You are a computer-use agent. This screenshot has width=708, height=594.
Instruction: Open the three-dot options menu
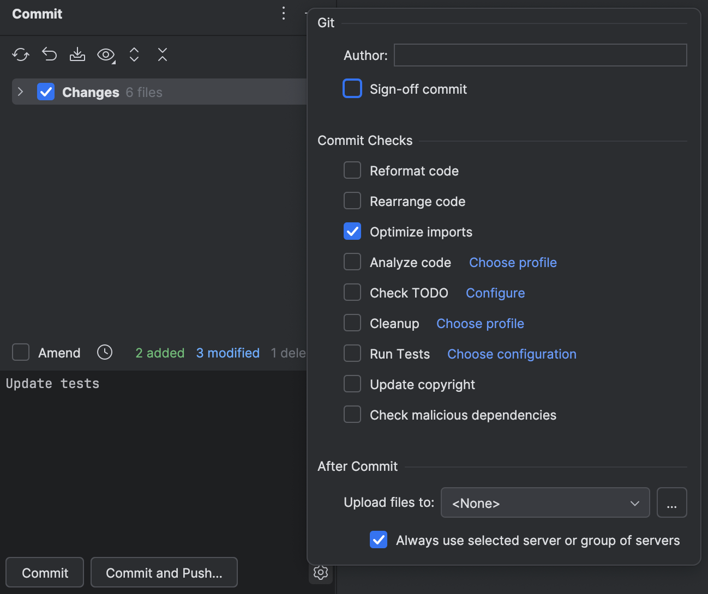(x=283, y=13)
